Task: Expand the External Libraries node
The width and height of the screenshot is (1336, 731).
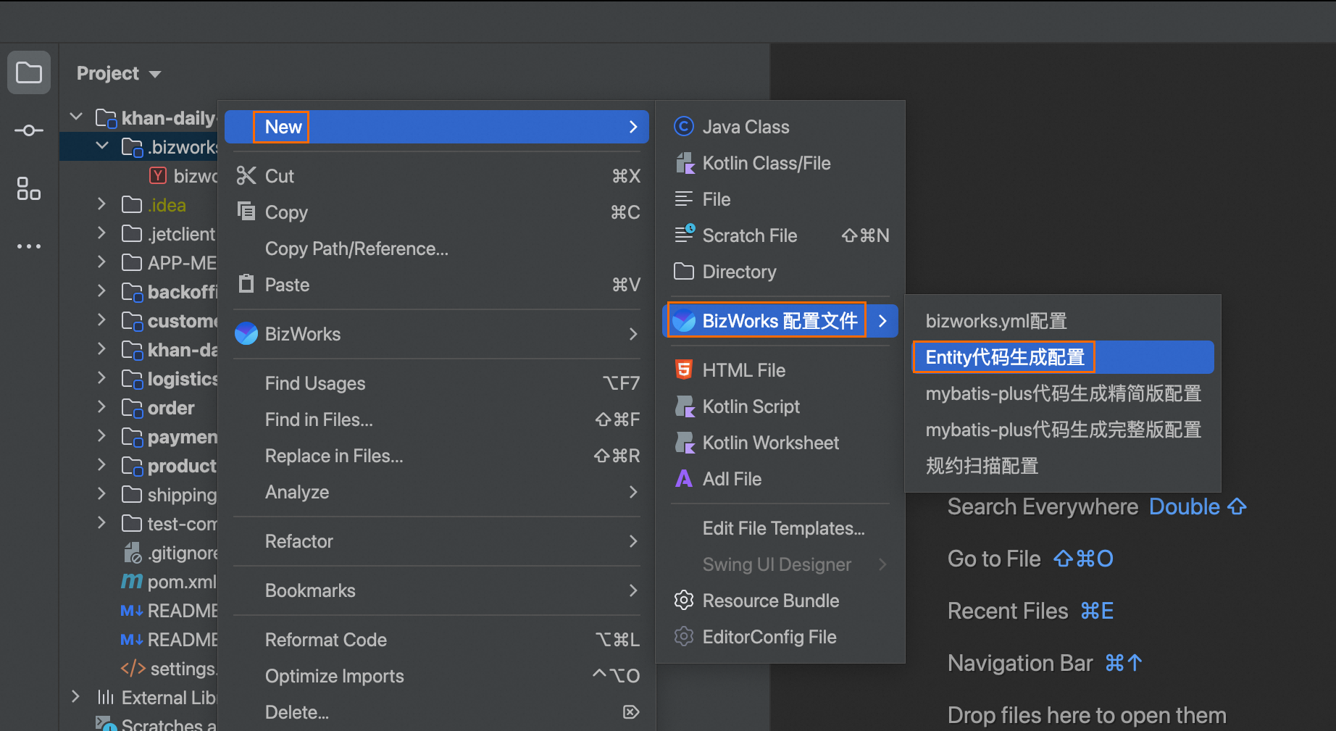Action: [x=76, y=697]
